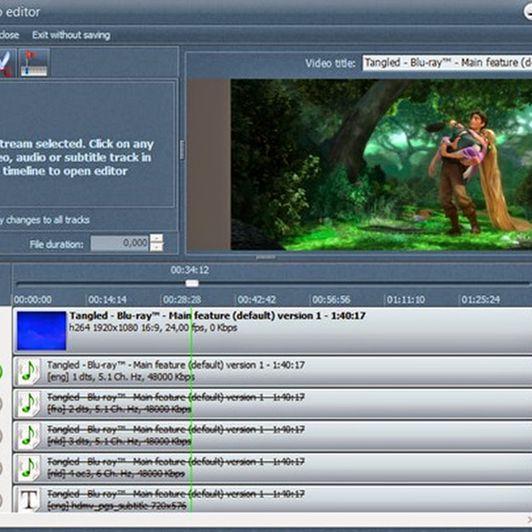The image size is (532, 532).
Task: Click the 00:34:12 current time label
Action: tap(190, 270)
